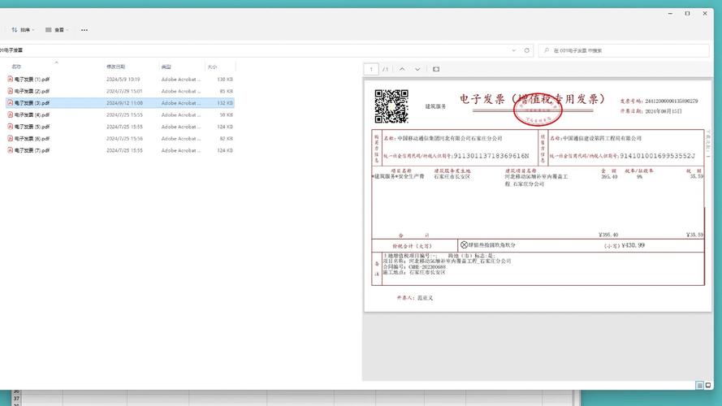Switch to details view icon bottom right

click(x=699, y=385)
